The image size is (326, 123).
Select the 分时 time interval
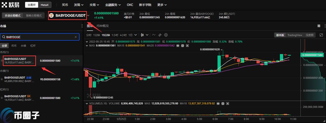(89, 35)
